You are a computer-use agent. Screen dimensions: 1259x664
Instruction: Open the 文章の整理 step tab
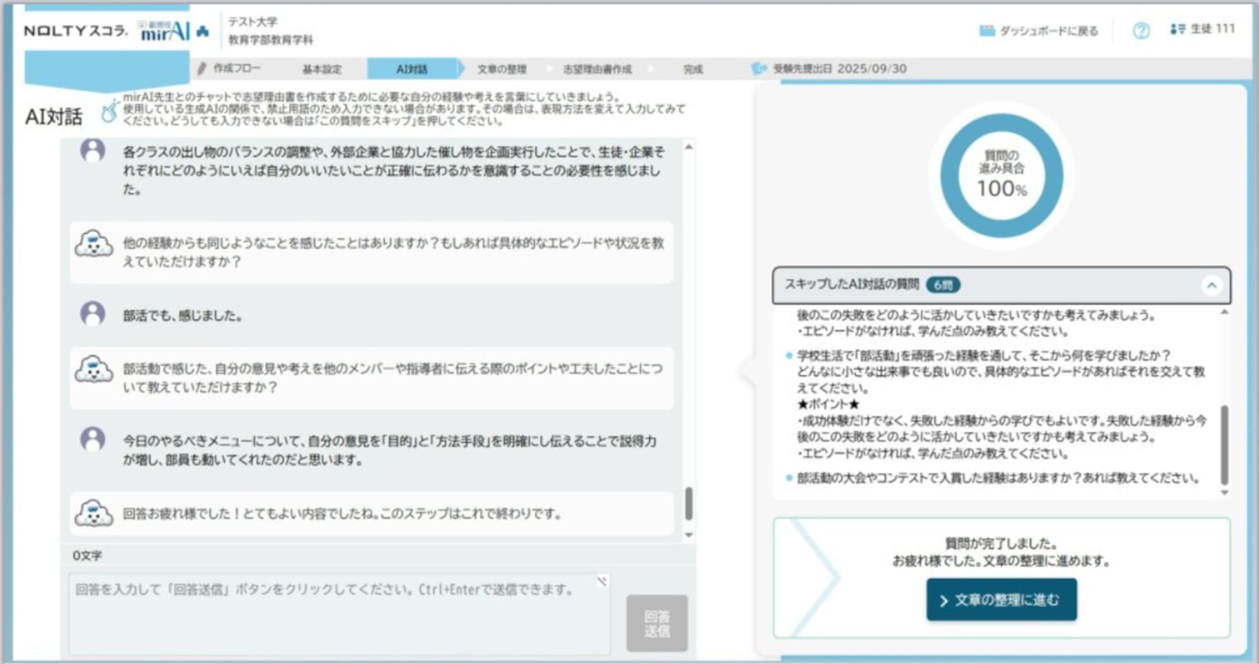tap(502, 69)
